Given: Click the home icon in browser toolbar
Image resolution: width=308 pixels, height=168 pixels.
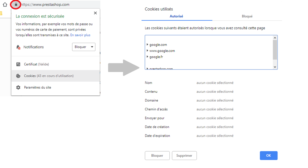Looking at the screenshot, I should coord(5,5).
